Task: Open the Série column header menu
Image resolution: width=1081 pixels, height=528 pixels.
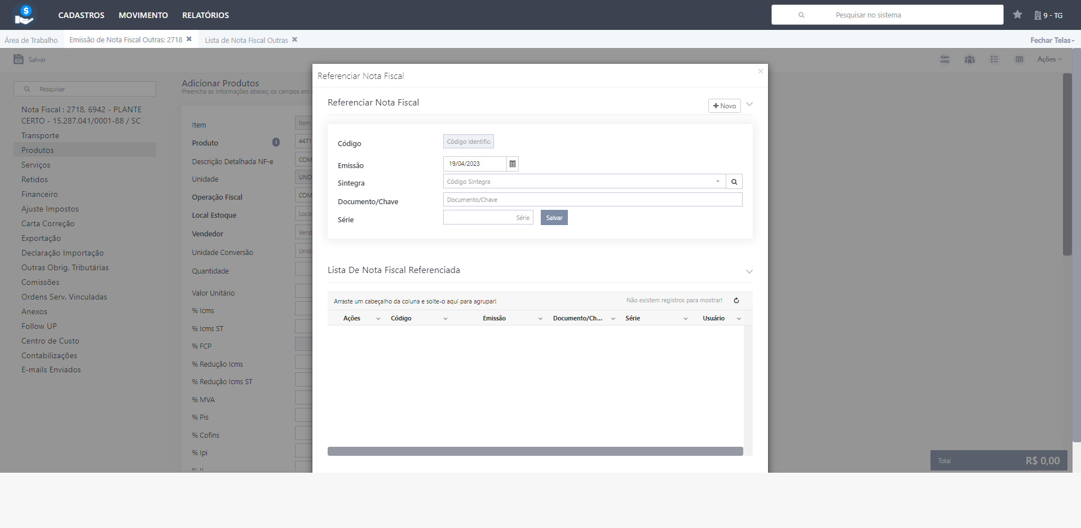Action: click(686, 319)
